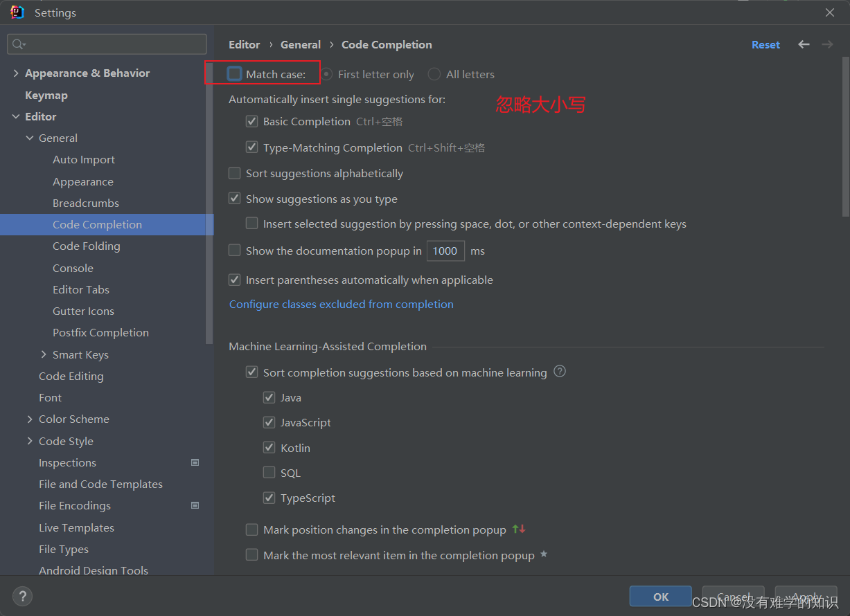Image resolution: width=850 pixels, height=616 pixels.
Task: Open the help question mark icon
Action: click(22, 596)
